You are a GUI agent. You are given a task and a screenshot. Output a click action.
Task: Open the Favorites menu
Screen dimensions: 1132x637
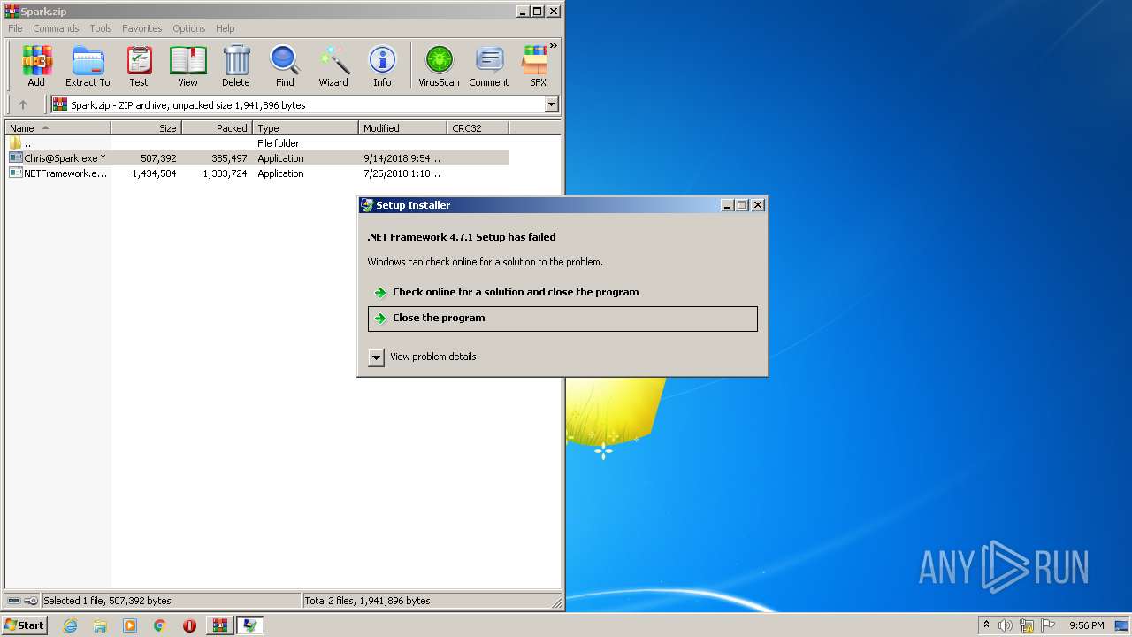[141, 28]
